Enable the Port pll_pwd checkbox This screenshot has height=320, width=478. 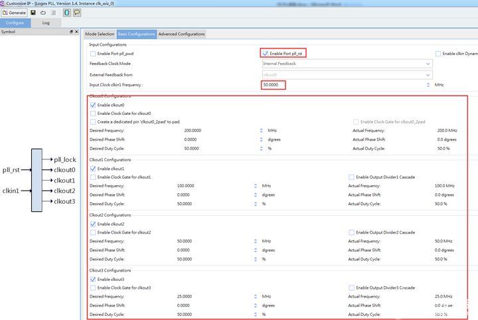(x=93, y=53)
